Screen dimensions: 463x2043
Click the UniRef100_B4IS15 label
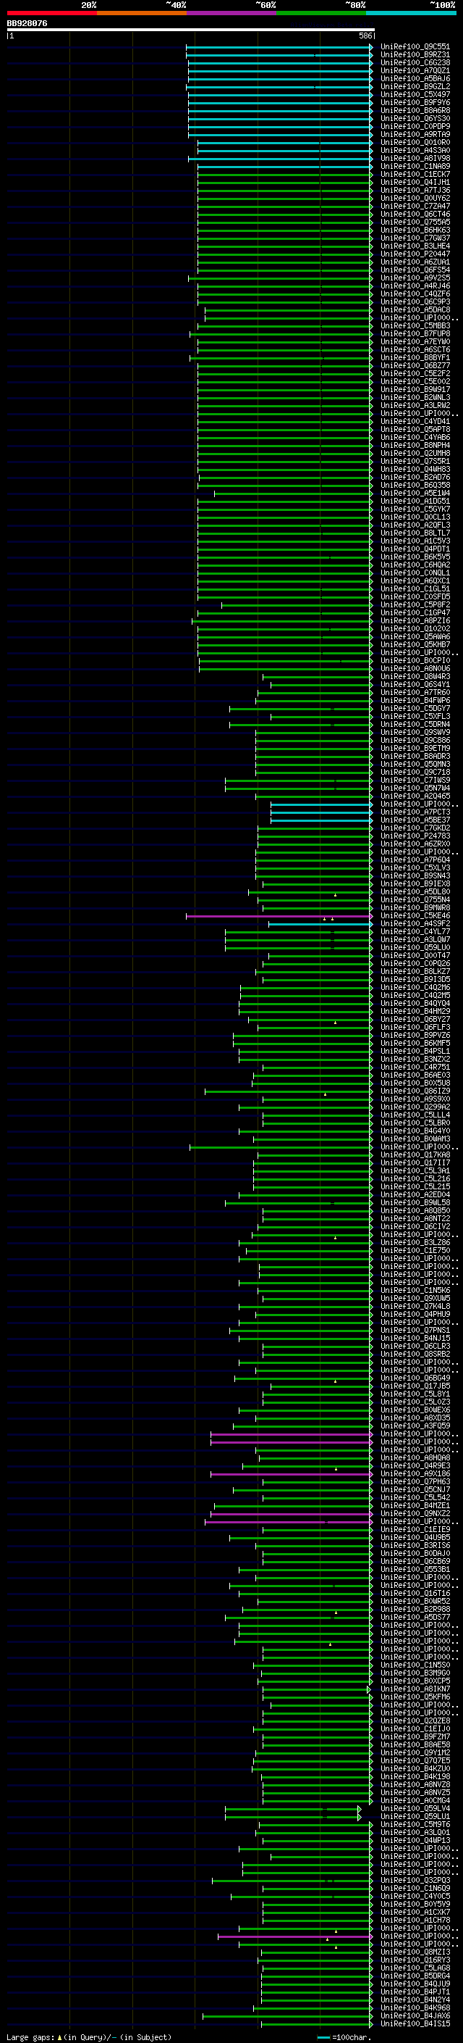click(x=415, y=2024)
